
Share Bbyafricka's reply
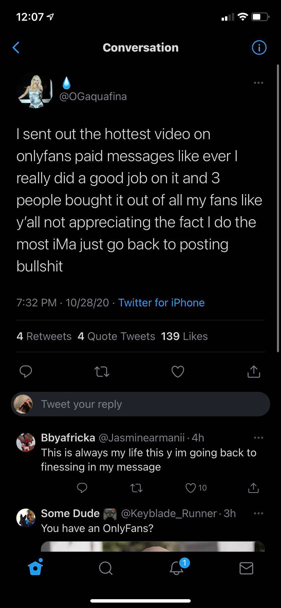click(x=253, y=488)
